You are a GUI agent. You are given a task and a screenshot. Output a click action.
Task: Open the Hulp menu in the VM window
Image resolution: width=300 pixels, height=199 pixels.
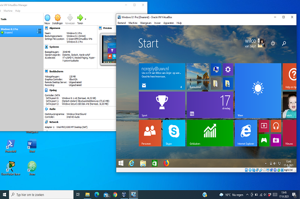tap(179, 23)
